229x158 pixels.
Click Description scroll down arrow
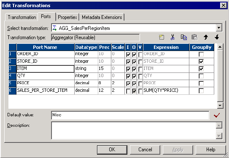coord(219,136)
